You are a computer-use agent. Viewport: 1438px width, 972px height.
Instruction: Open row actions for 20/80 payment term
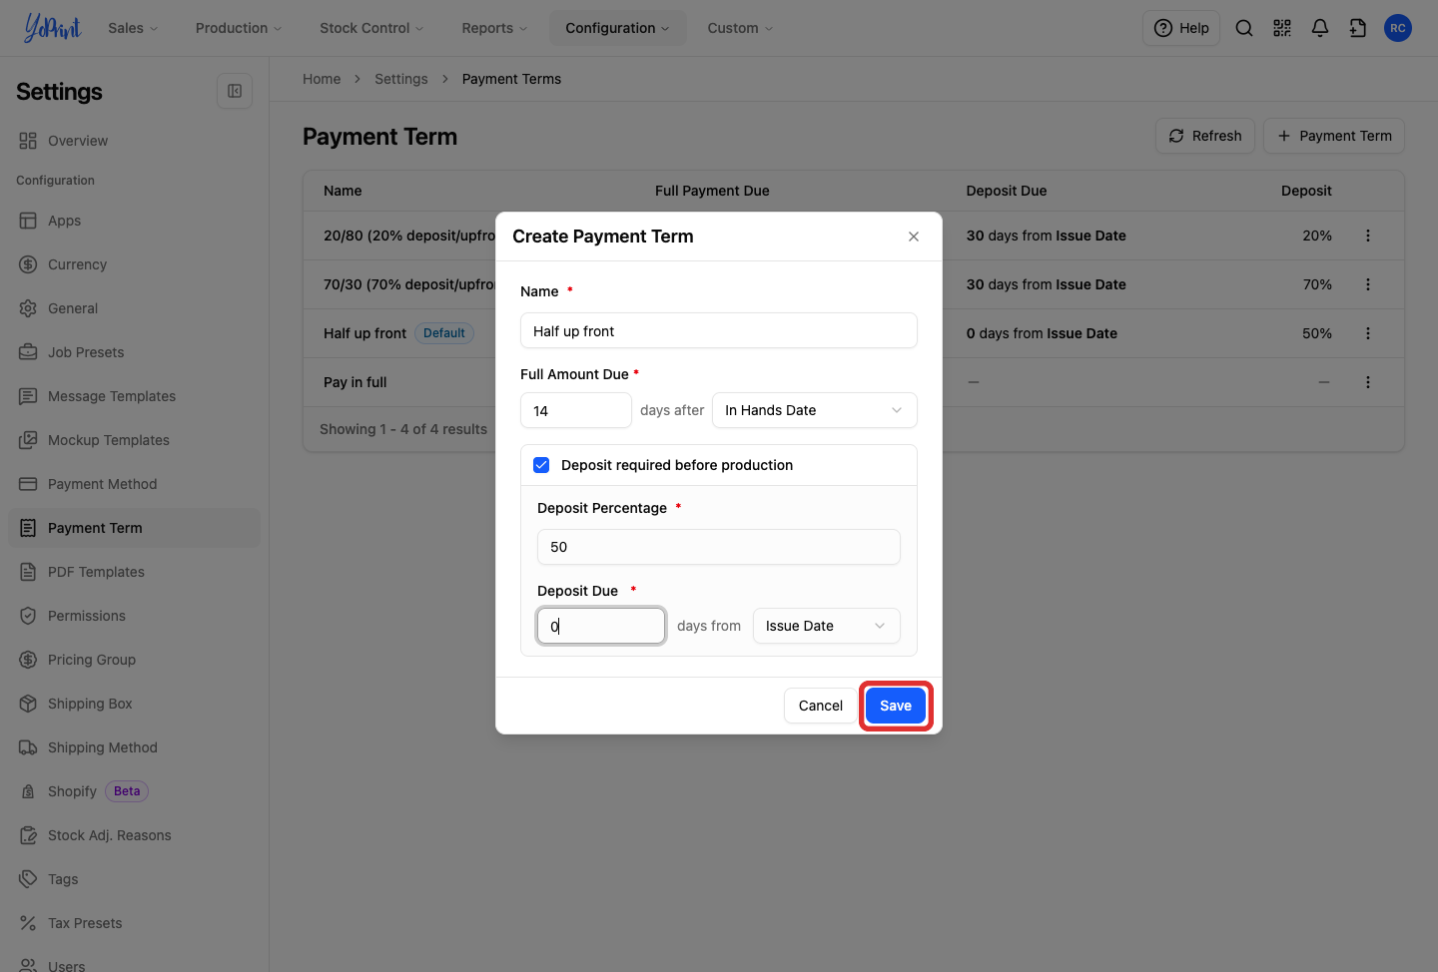pos(1368,236)
